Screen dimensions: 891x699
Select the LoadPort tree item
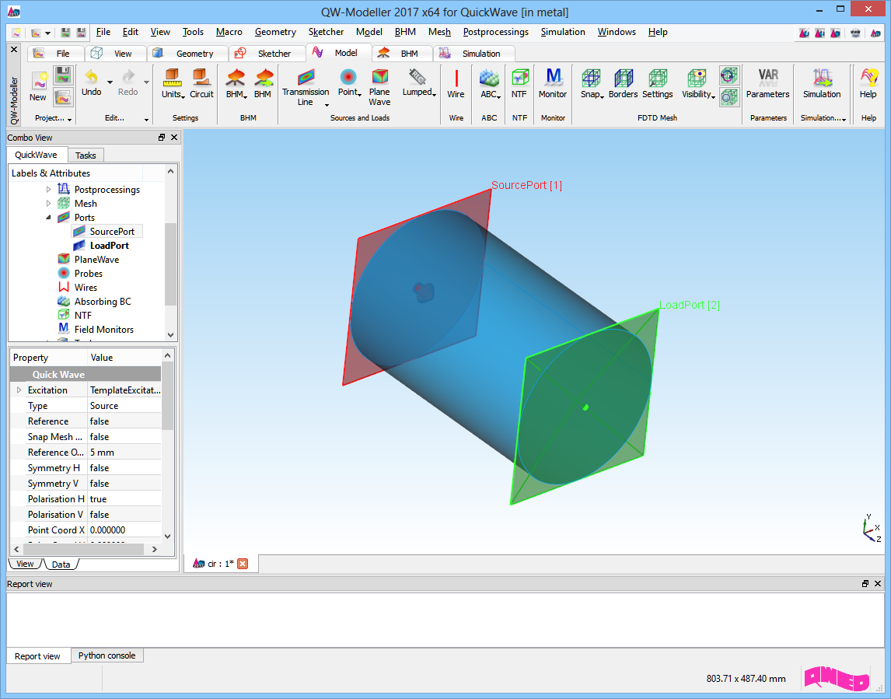click(x=109, y=246)
